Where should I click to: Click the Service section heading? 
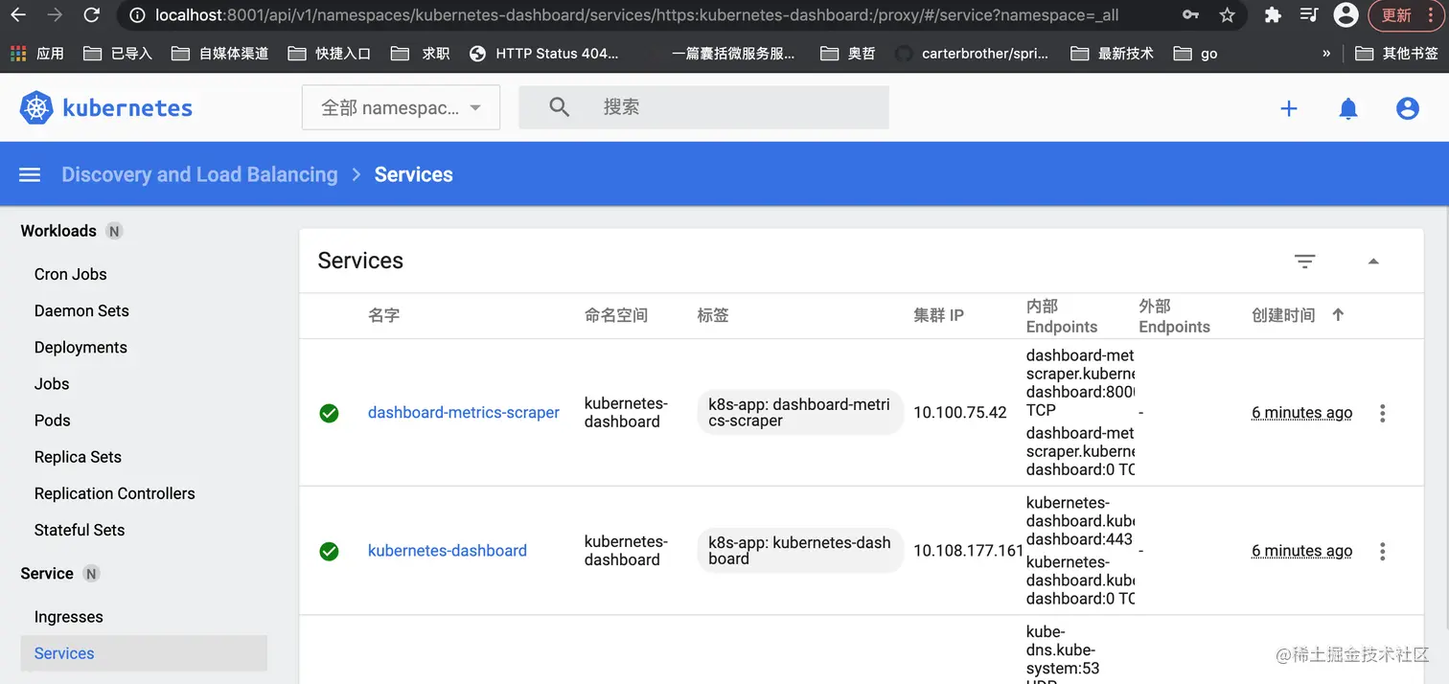(47, 574)
